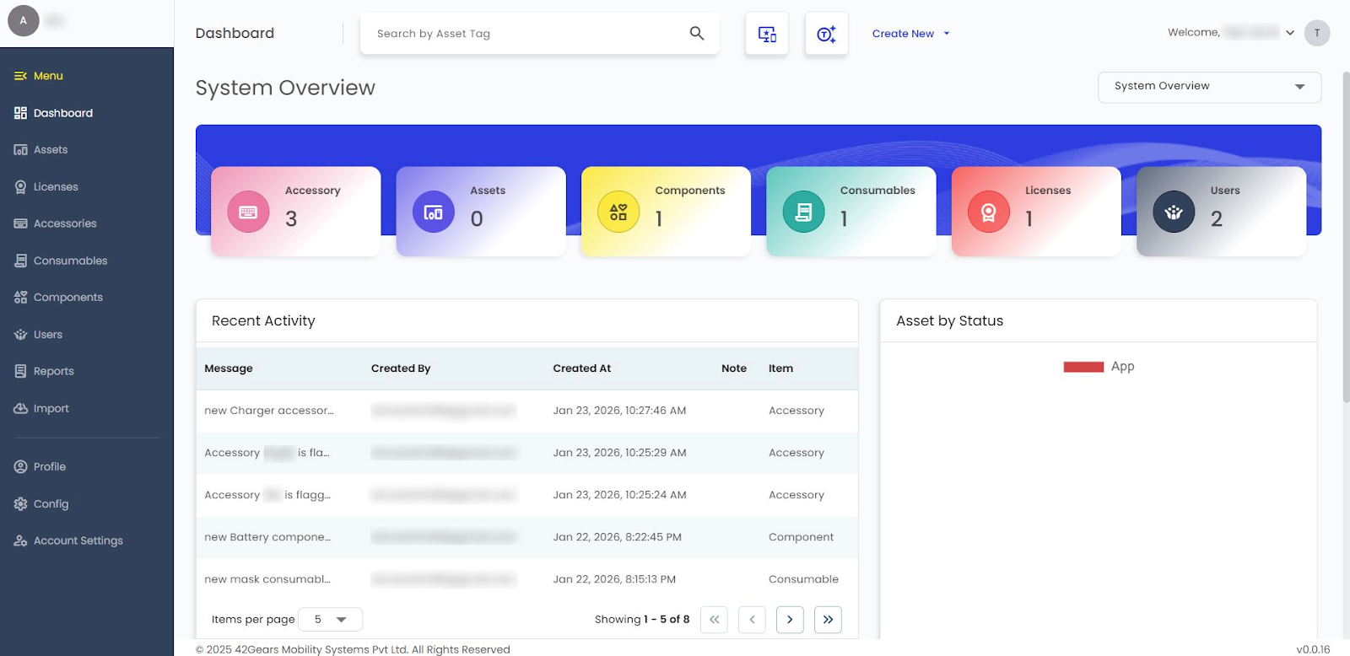Click the search magnifier icon

coord(696,33)
